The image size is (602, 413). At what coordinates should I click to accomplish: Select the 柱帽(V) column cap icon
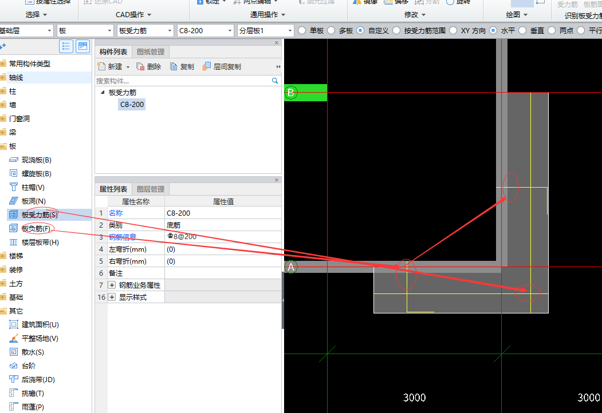[x=13, y=187]
